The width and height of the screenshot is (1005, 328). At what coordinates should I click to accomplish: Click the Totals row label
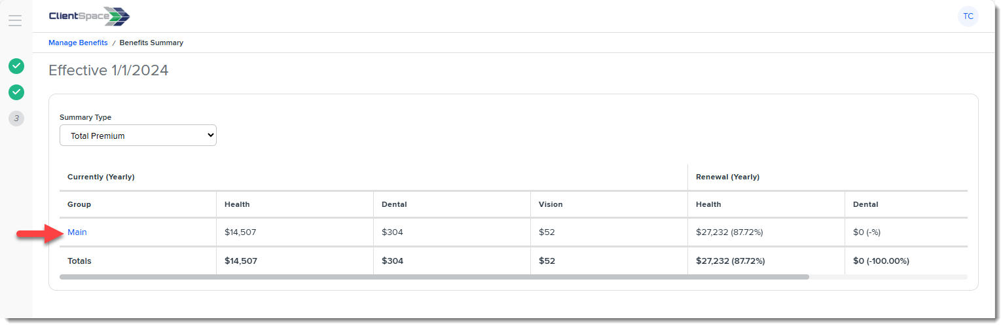pos(79,261)
